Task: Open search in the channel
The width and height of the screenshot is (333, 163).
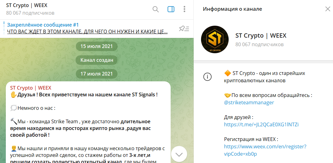Action: click(156, 9)
